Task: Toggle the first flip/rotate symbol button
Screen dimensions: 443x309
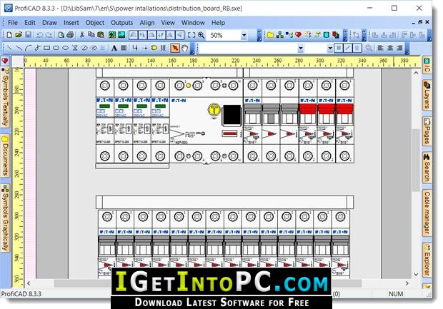Action: point(133,35)
